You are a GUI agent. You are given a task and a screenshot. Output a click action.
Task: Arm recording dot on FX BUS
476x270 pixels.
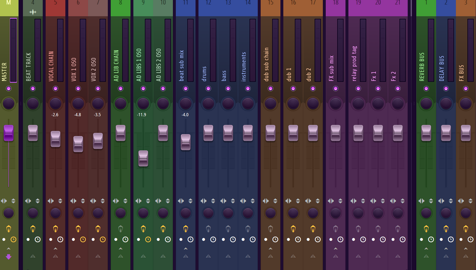461,239
